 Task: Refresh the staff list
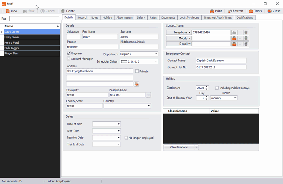(x=235, y=11)
